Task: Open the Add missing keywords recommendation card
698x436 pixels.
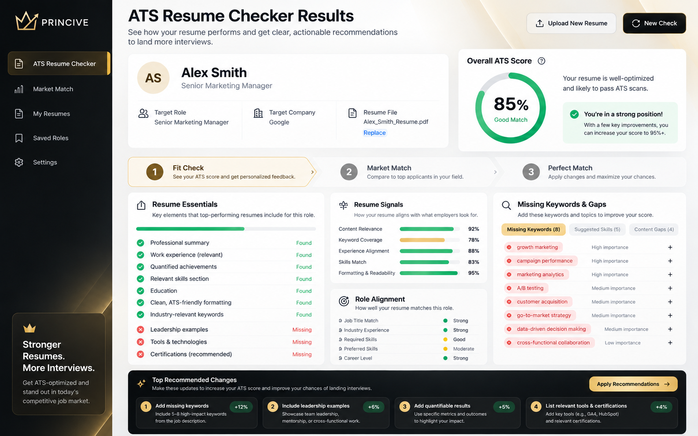Action: click(x=197, y=413)
